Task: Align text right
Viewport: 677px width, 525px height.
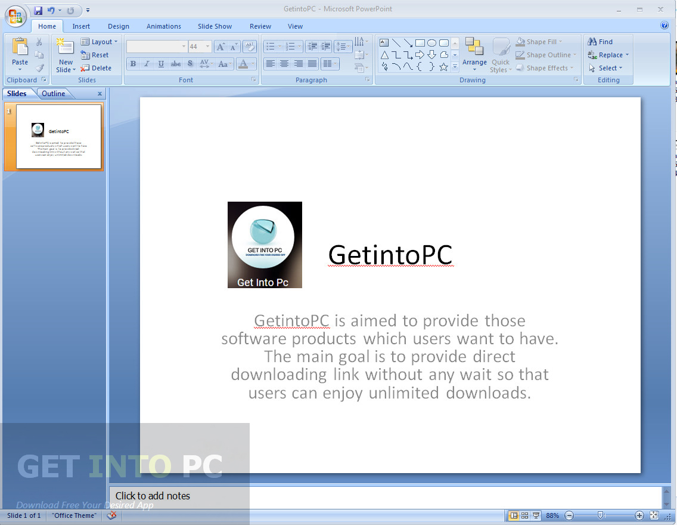Action: (x=299, y=64)
